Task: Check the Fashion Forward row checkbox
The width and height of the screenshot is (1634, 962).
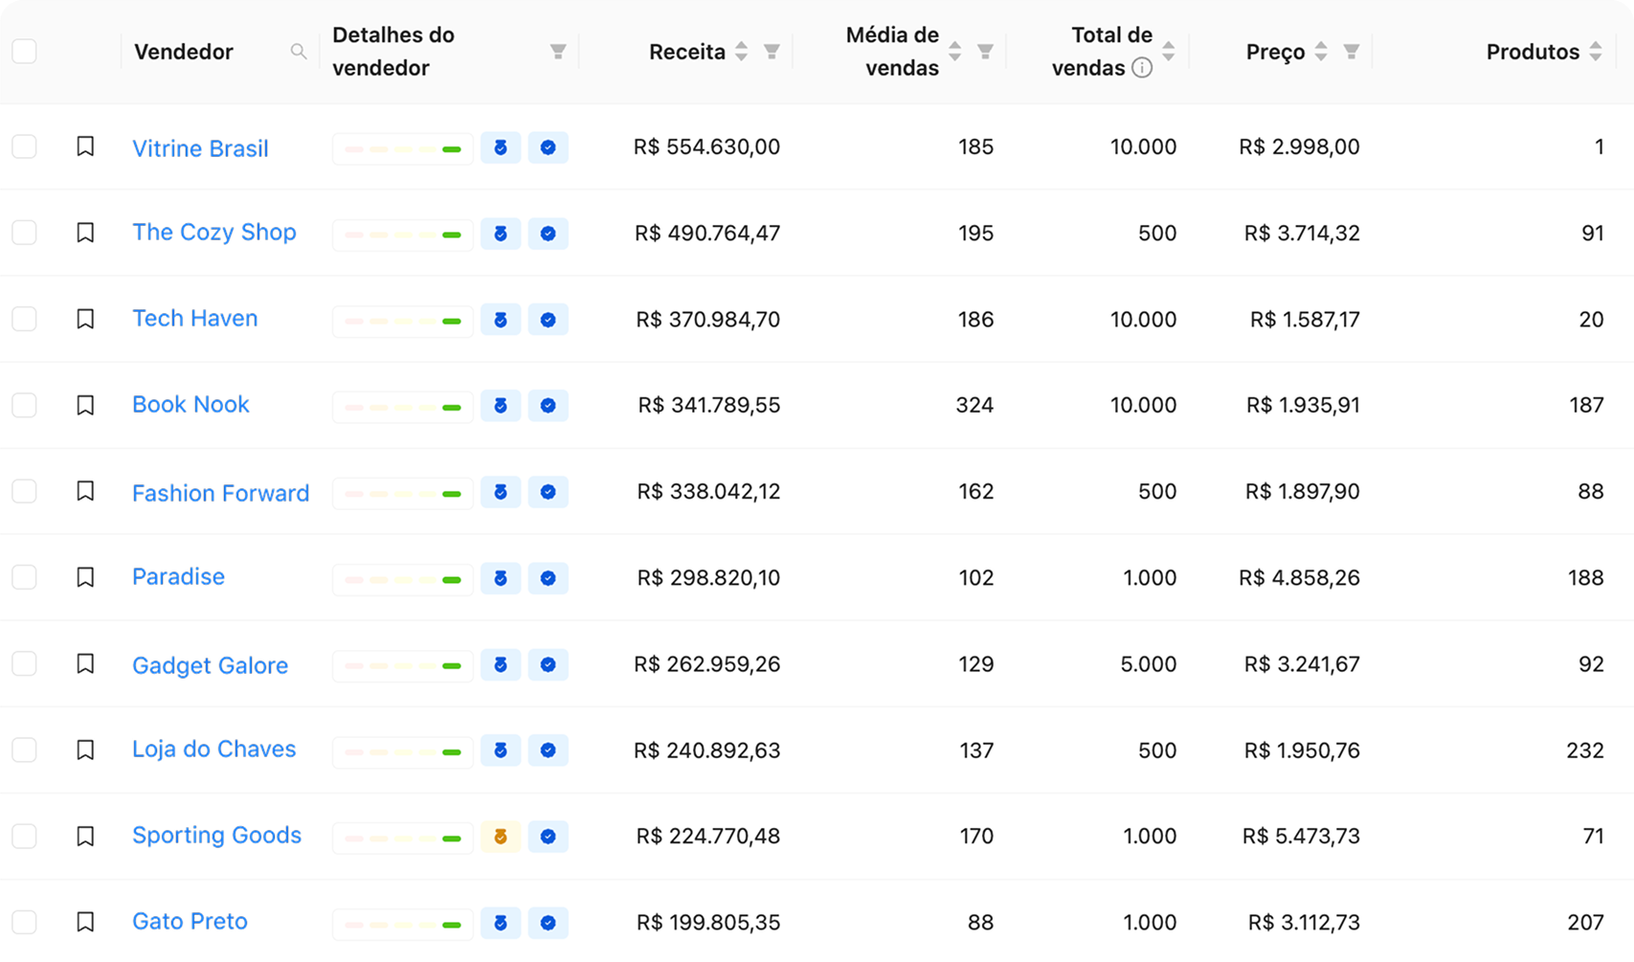Action: tap(24, 491)
